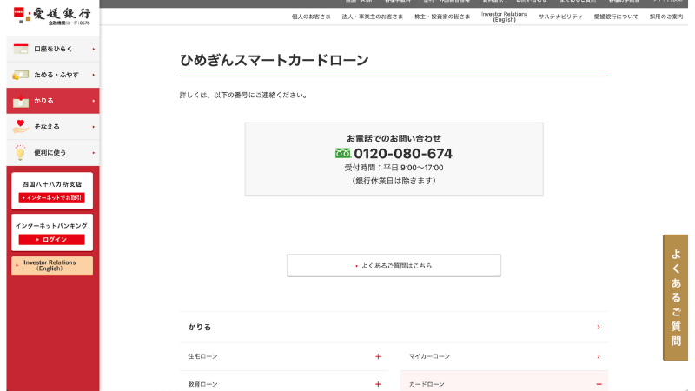695x391 pixels.
Task: Open マイカーローン arrow link
Action: (x=599, y=356)
